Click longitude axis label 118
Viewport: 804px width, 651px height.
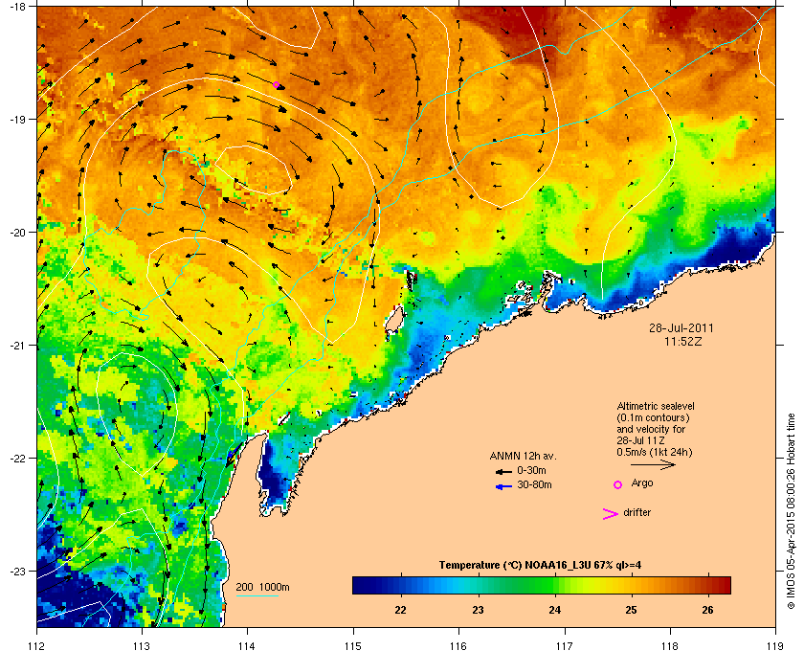(x=670, y=646)
